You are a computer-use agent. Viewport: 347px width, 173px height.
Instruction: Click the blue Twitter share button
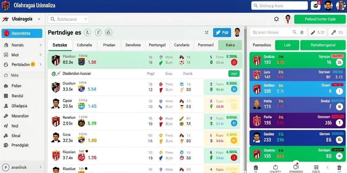pos(222,33)
